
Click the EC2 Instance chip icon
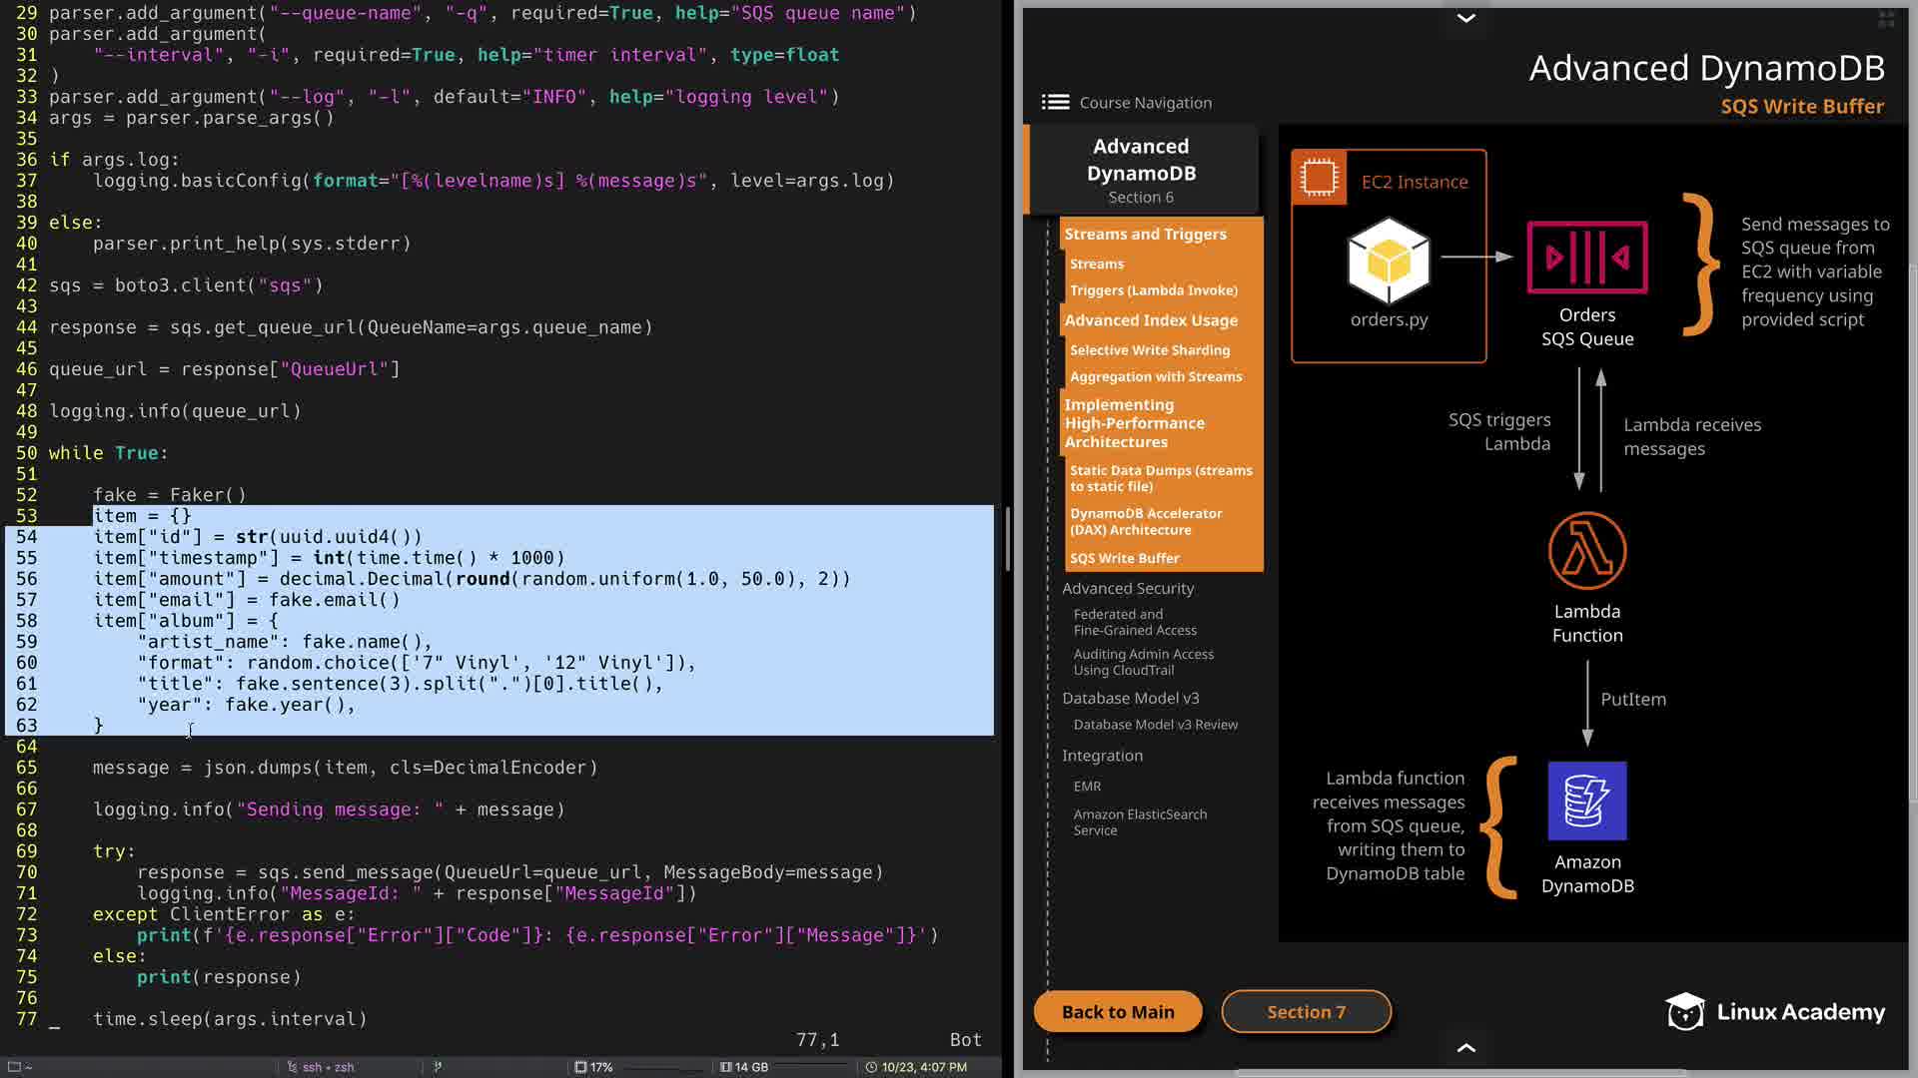[x=1319, y=179]
